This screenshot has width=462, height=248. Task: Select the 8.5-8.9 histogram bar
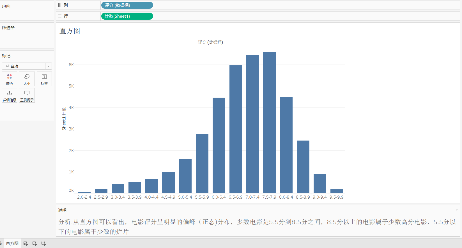point(303,167)
